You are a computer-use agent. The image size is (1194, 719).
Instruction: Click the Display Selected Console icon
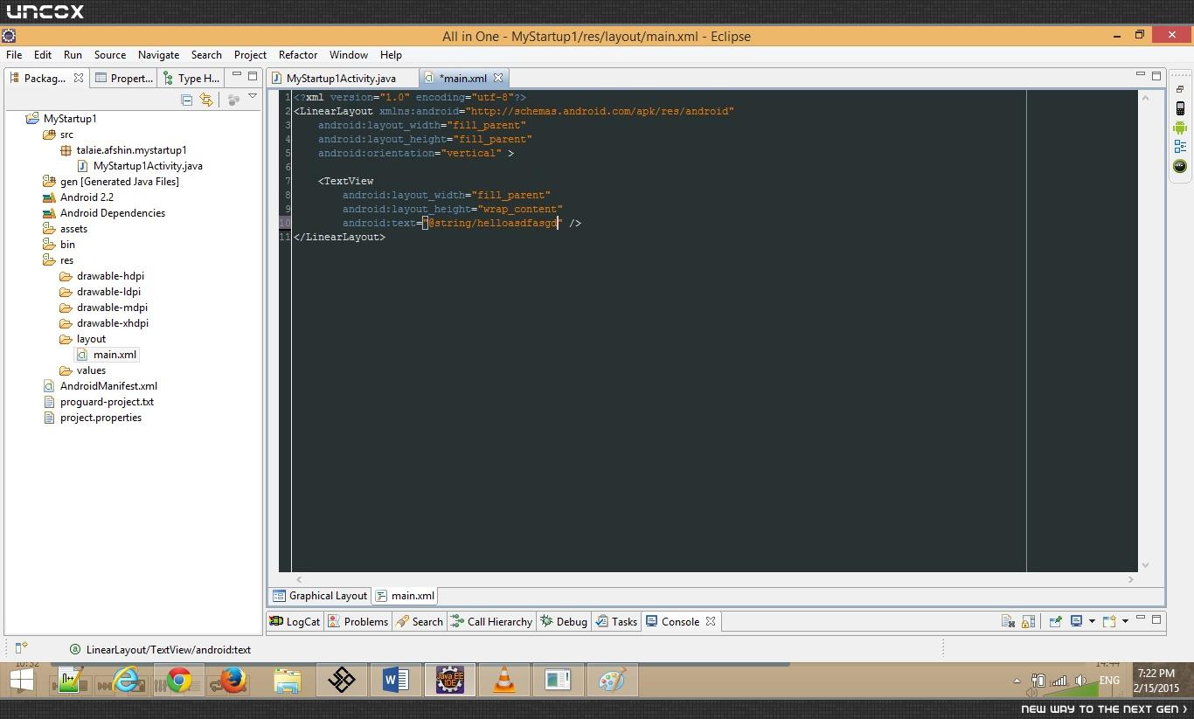point(1077,621)
